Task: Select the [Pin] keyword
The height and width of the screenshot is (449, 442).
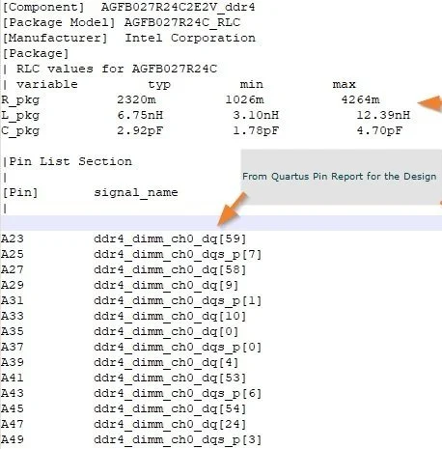Action: (20, 192)
